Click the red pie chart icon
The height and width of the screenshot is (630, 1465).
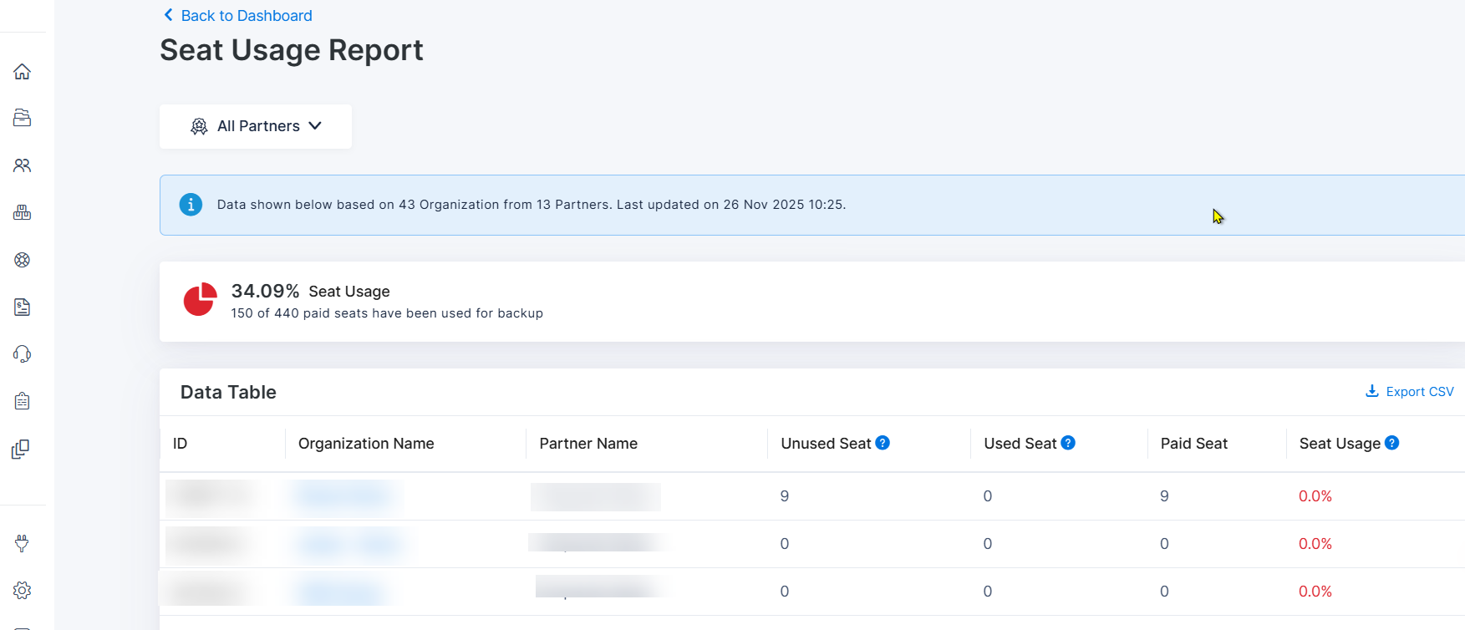201,299
